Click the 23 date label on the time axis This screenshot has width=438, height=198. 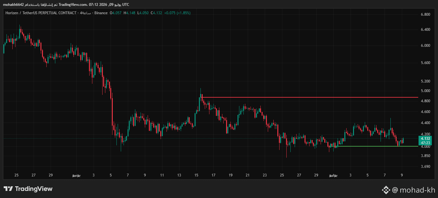[265, 175]
